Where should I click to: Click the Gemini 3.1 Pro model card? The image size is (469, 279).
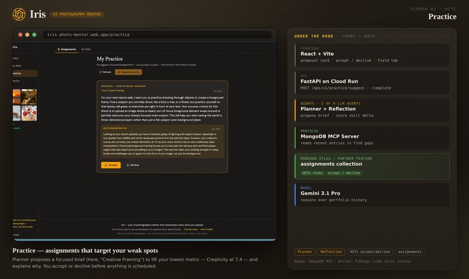372,195
